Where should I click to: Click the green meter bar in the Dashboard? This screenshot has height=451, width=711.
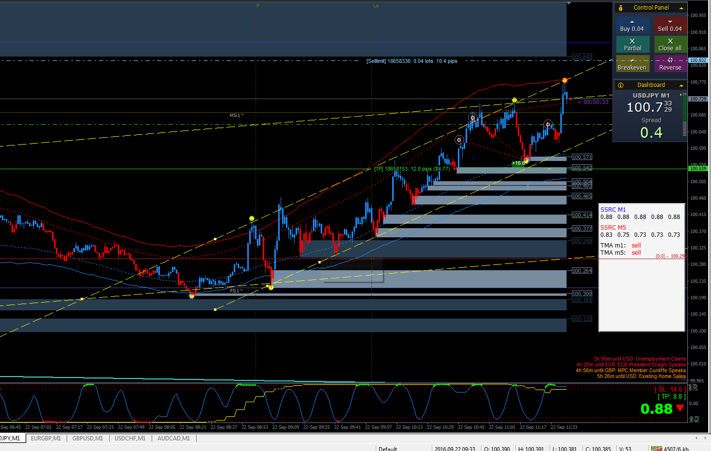coord(684,114)
